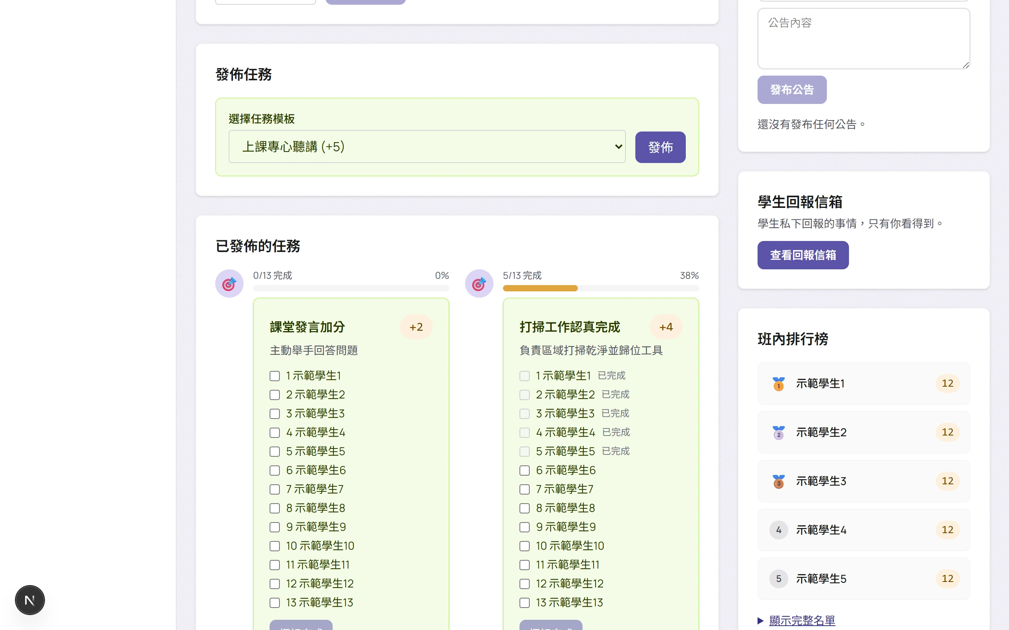Check 示範學生10 in 課堂發言加分 task
The image size is (1009, 630).
(x=275, y=546)
